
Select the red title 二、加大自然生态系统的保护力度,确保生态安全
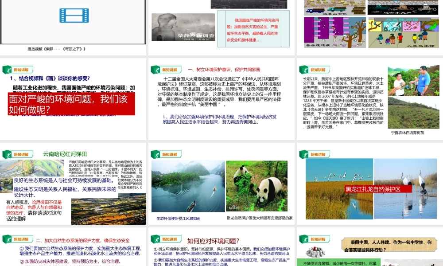click(x=83, y=241)
